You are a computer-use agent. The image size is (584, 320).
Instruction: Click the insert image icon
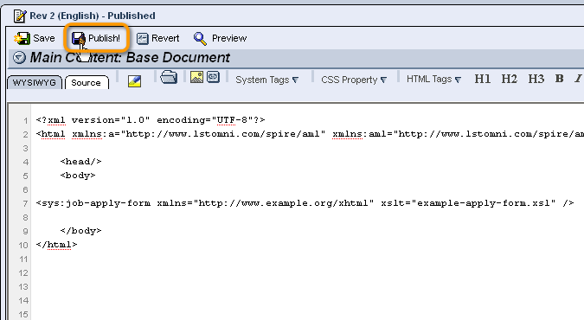click(x=196, y=77)
